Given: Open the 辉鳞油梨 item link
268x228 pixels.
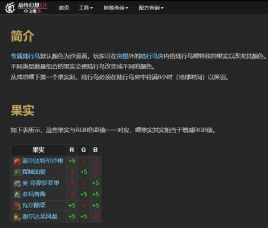Looking at the screenshot, I should tap(34, 172).
